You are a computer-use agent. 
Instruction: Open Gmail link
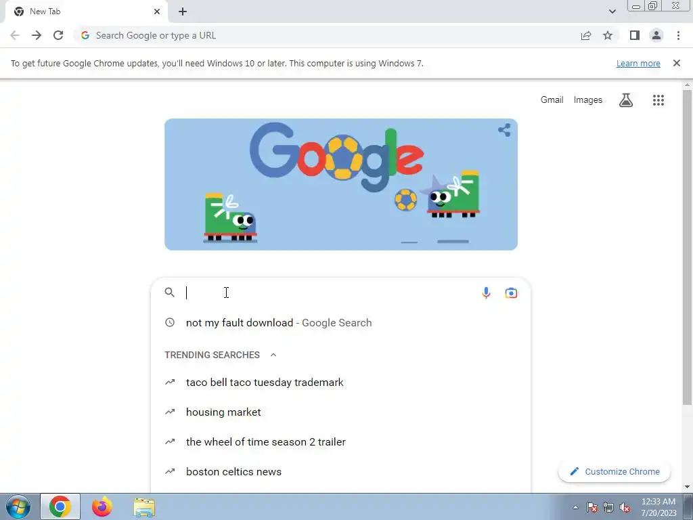(552, 100)
